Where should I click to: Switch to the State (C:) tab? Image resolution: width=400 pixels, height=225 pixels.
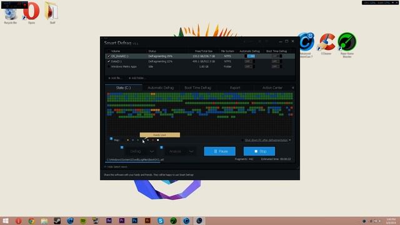[124, 87]
